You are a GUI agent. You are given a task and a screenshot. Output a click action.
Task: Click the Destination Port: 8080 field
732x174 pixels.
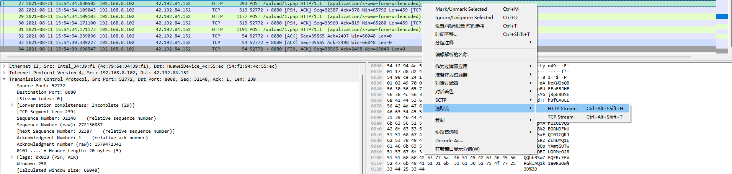(x=46, y=92)
